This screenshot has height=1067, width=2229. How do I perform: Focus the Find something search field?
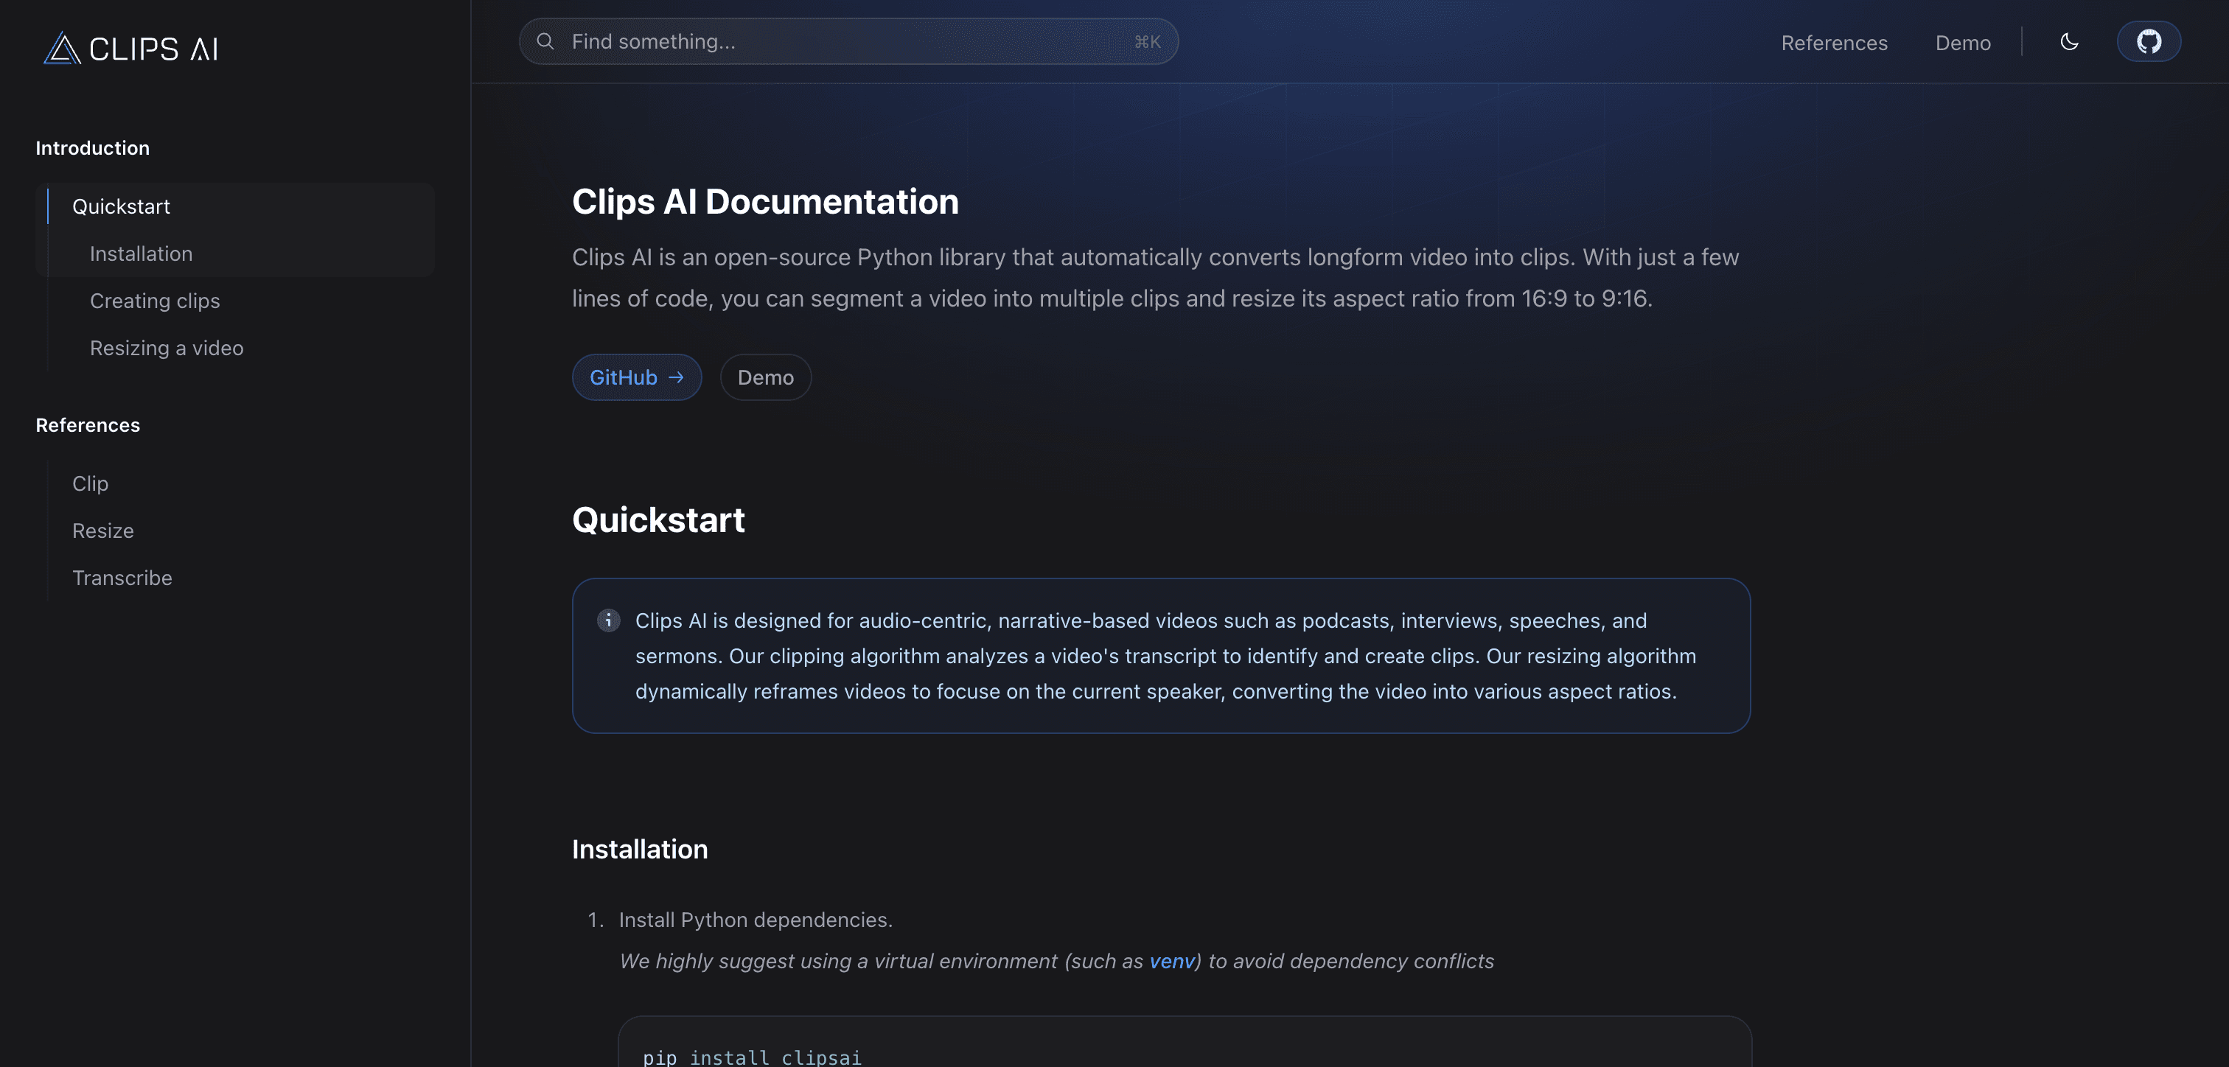(x=848, y=41)
